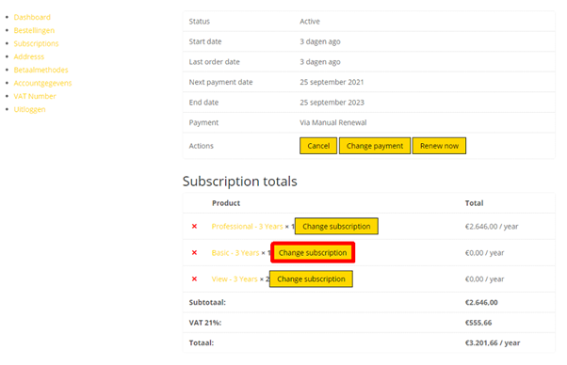
Task: Remove the View - 3 Years item
Action: click(194, 279)
